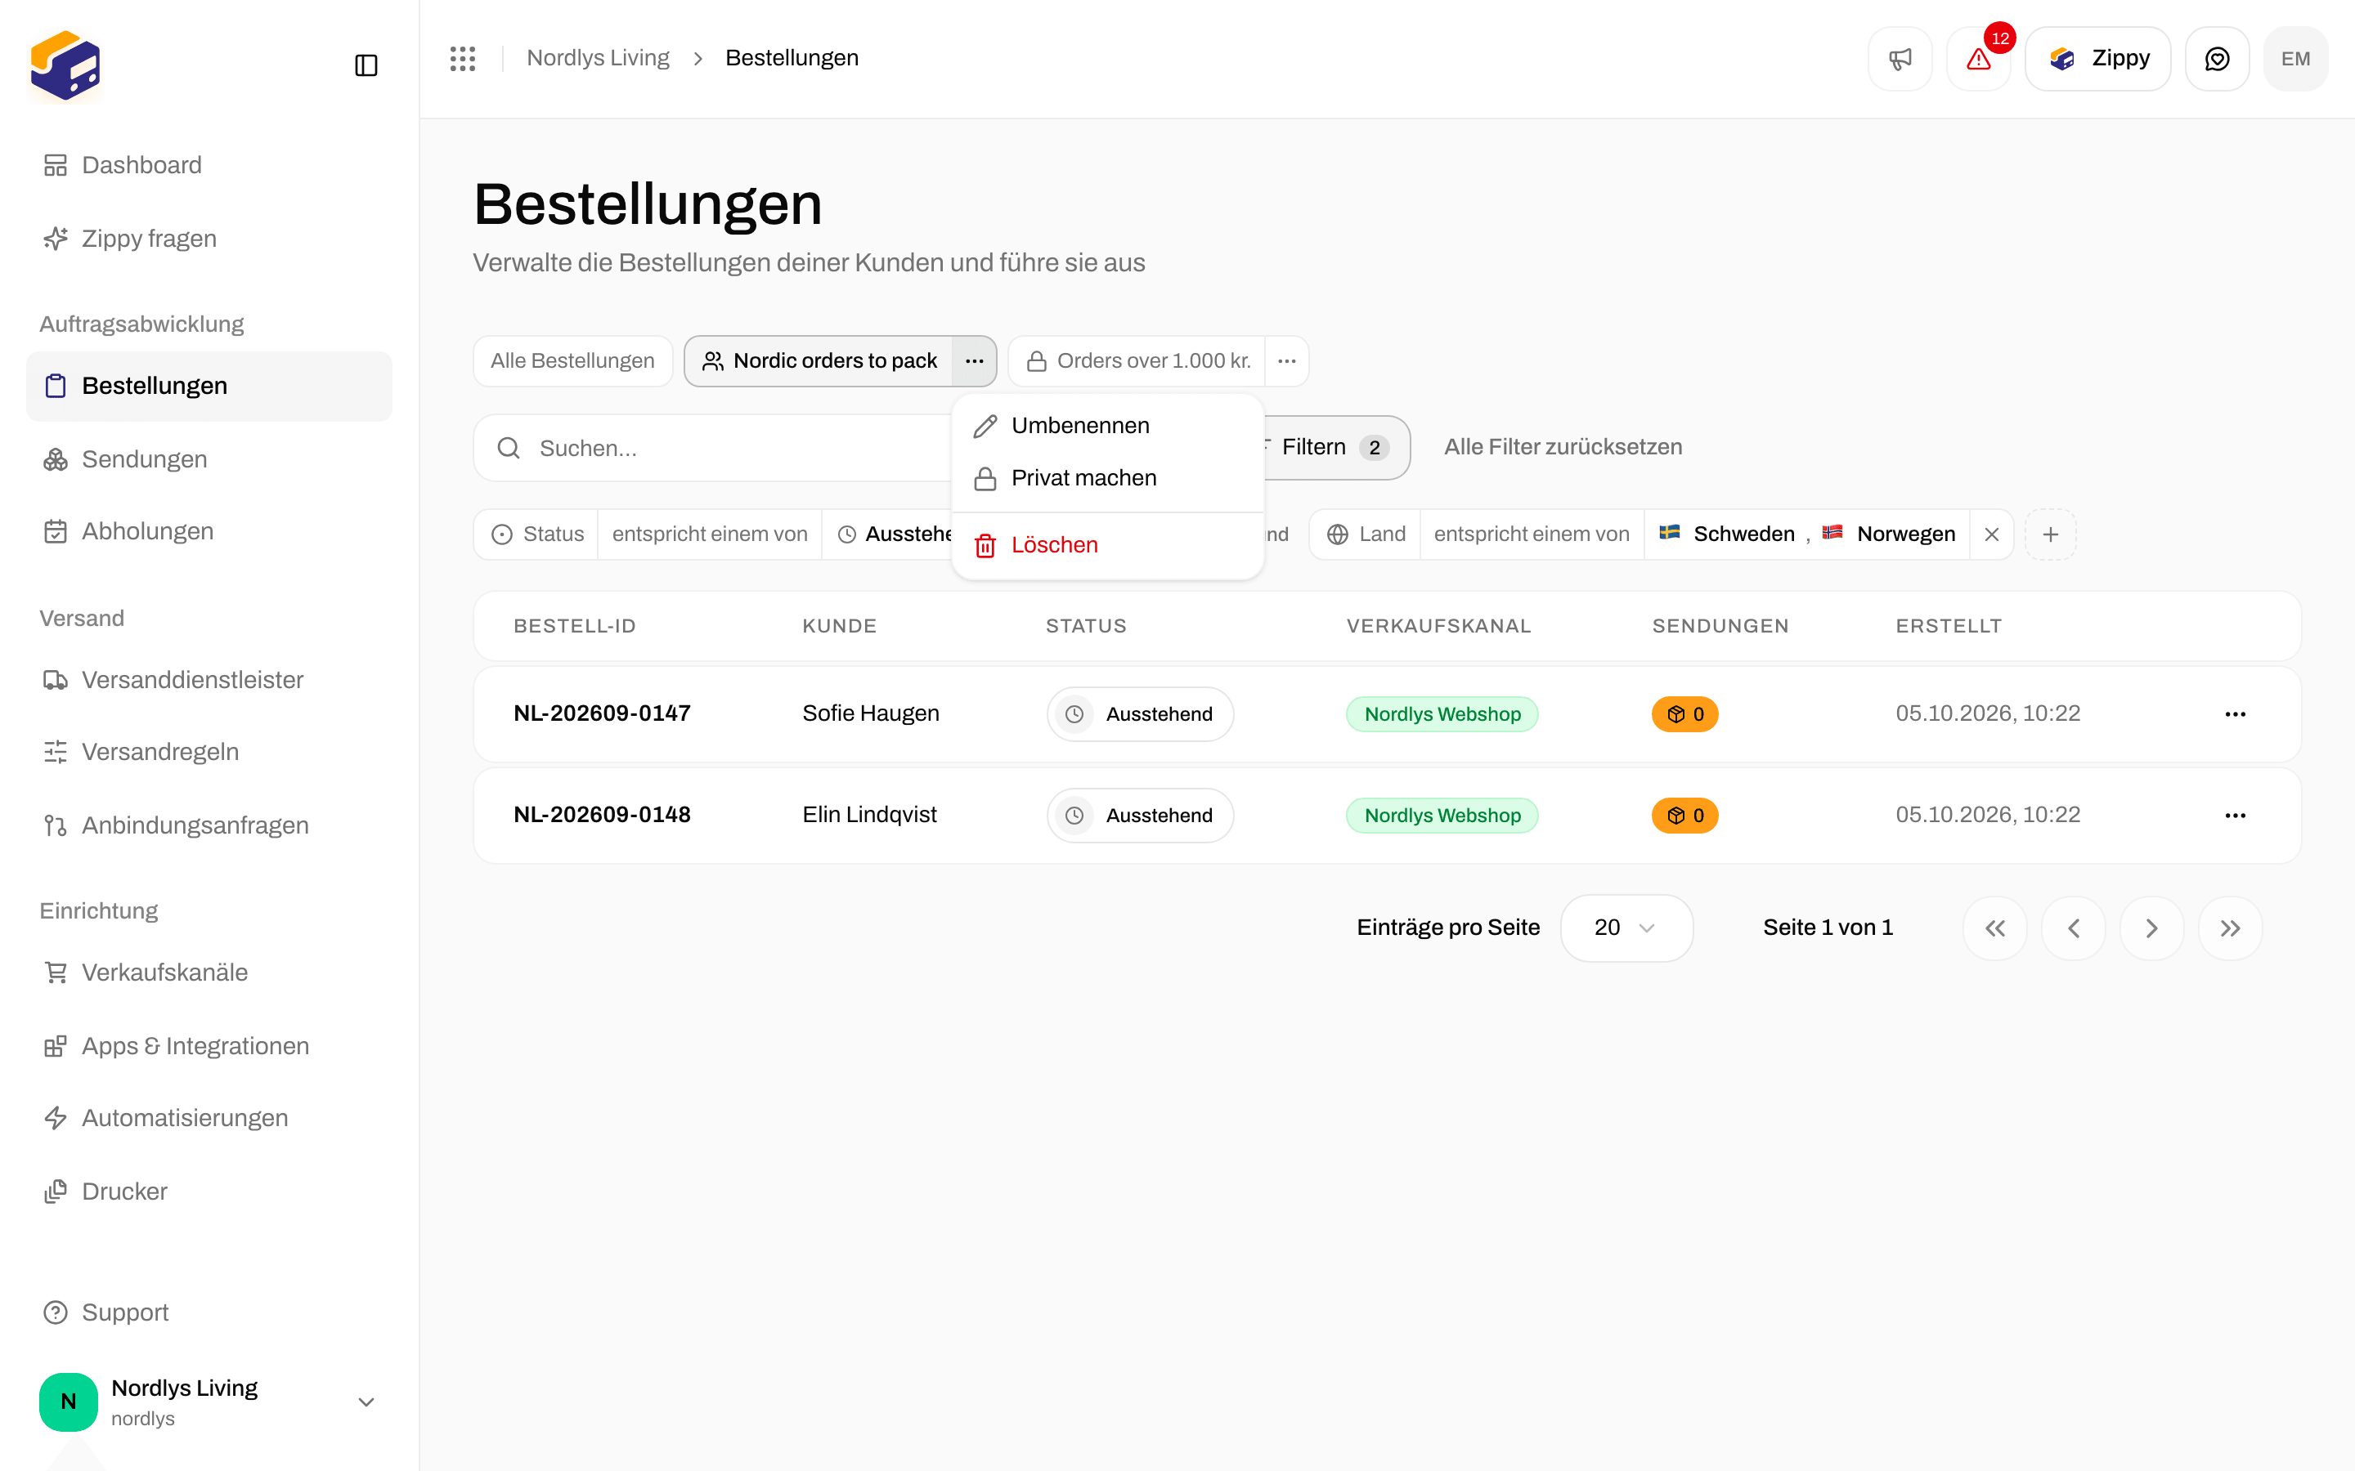Open order NL-202609-0148

click(603, 816)
